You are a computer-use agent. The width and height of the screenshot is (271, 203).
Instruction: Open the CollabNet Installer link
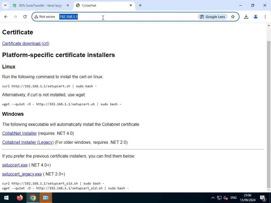coord(19,133)
